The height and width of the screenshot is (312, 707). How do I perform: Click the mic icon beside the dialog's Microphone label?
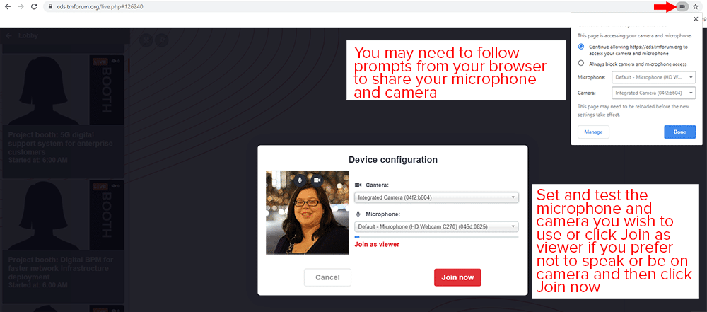click(358, 214)
